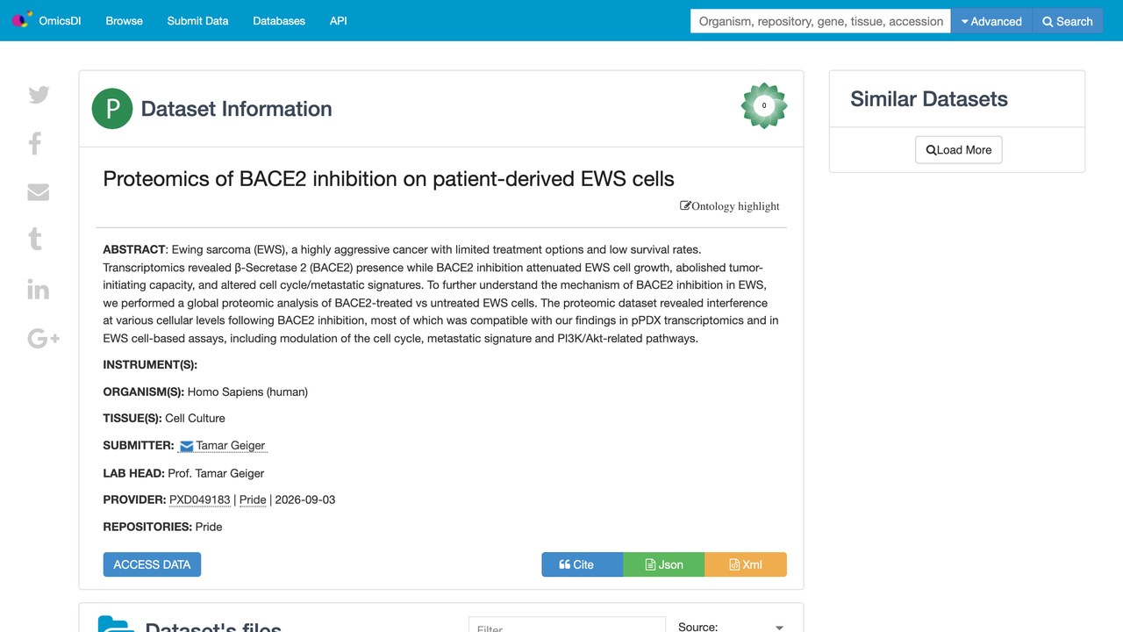Open the Source dropdown for dataset files
This screenshot has height=632, width=1123.
pyautogui.click(x=731, y=626)
